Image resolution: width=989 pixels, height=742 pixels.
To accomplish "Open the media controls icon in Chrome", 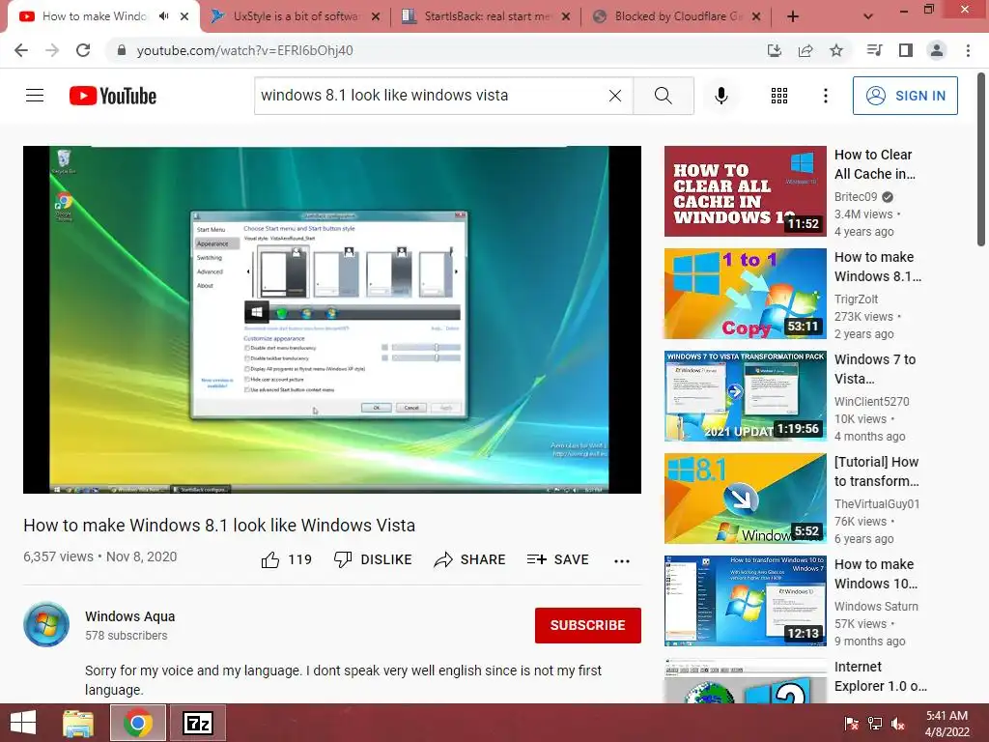I will [874, 50].
